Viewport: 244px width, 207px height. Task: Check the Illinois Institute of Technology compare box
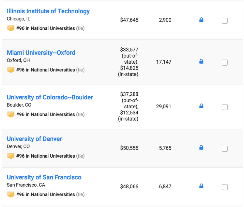click(225, 21)
